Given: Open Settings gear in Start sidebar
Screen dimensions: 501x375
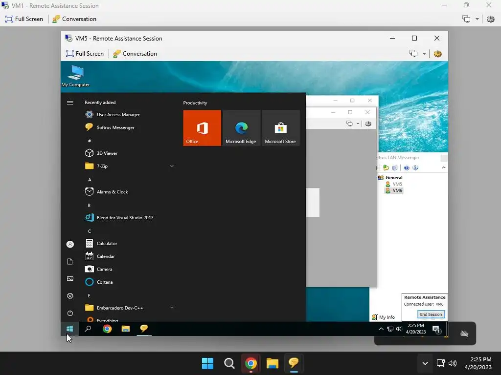Looking at the screenshot, I should [70, 296].
